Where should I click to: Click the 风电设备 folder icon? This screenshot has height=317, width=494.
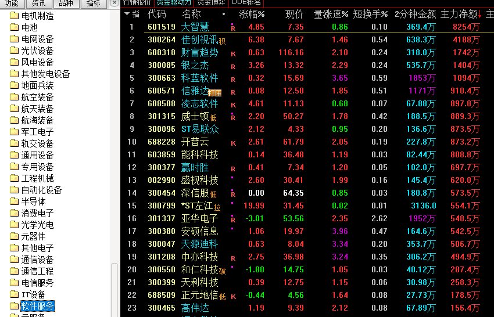14,62
